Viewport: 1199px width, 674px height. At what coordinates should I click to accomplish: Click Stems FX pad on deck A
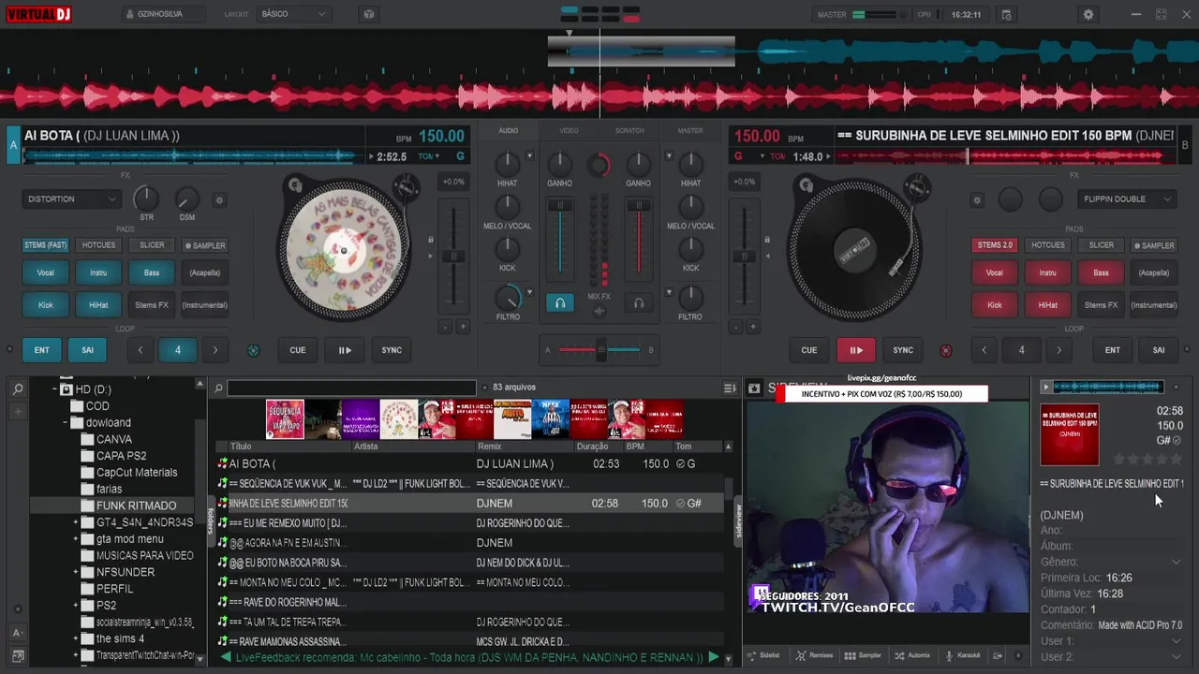click(152, 304)
